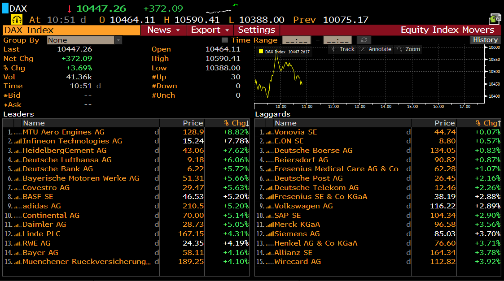504x281 pixels.
Task: Open Continental AG in Leaders
Action: (51, 216)
